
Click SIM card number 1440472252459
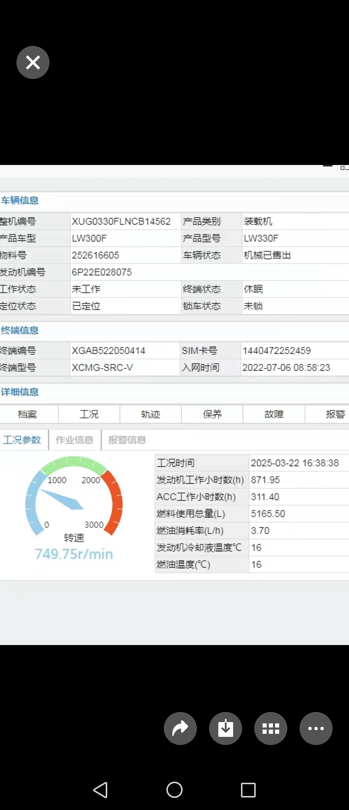pos(277,351)
